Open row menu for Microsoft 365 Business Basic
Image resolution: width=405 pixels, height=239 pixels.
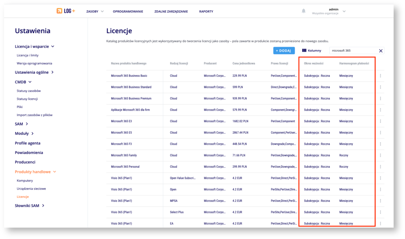(380, 76)
